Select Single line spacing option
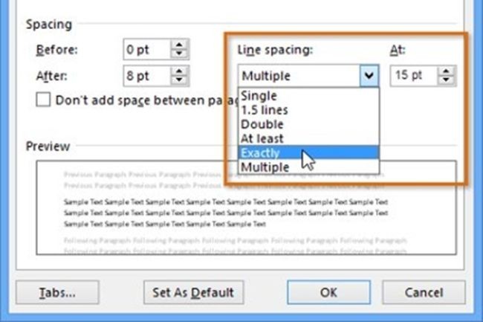 point(259,96)
